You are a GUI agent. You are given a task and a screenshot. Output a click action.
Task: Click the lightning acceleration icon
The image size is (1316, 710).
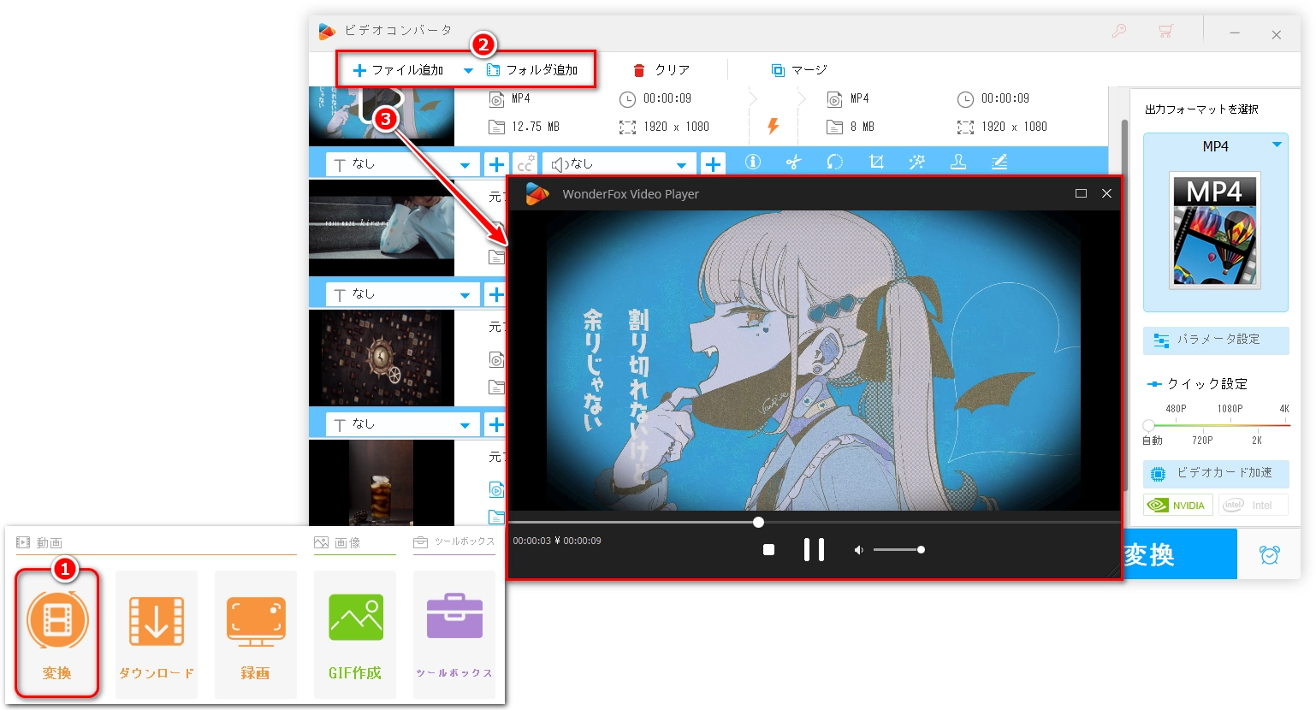[x=774, y=127]
